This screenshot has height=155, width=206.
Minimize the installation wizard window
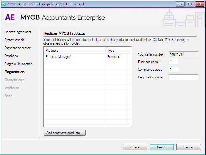pyautogui.click(x=180, y=4)
